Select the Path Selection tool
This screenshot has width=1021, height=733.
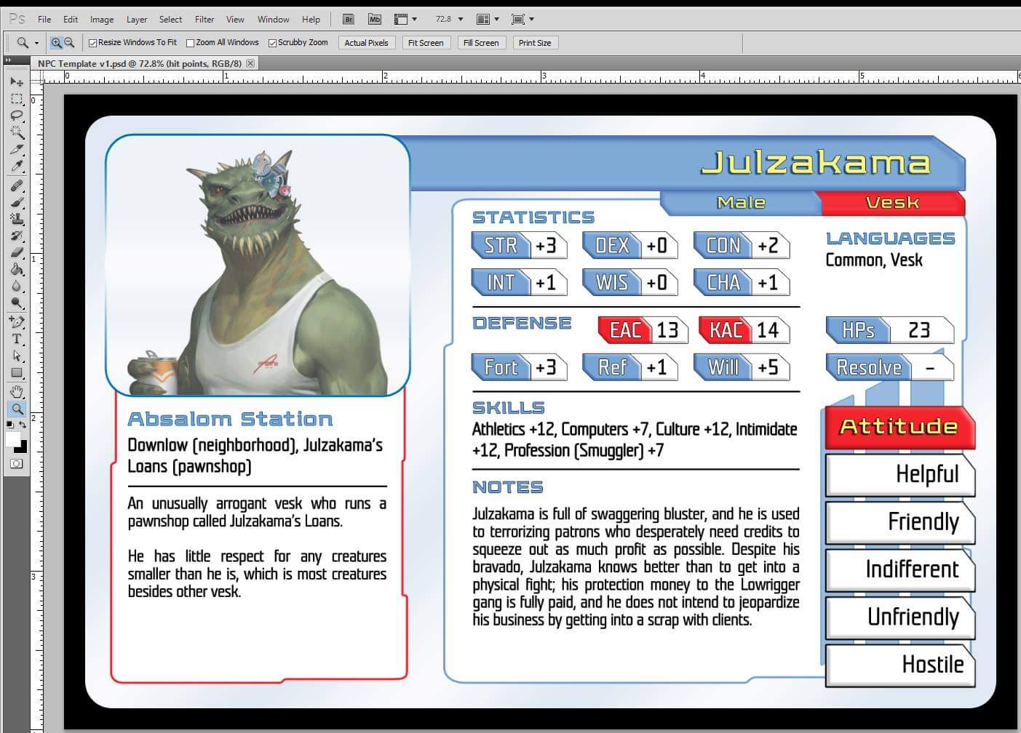(17, 356)
